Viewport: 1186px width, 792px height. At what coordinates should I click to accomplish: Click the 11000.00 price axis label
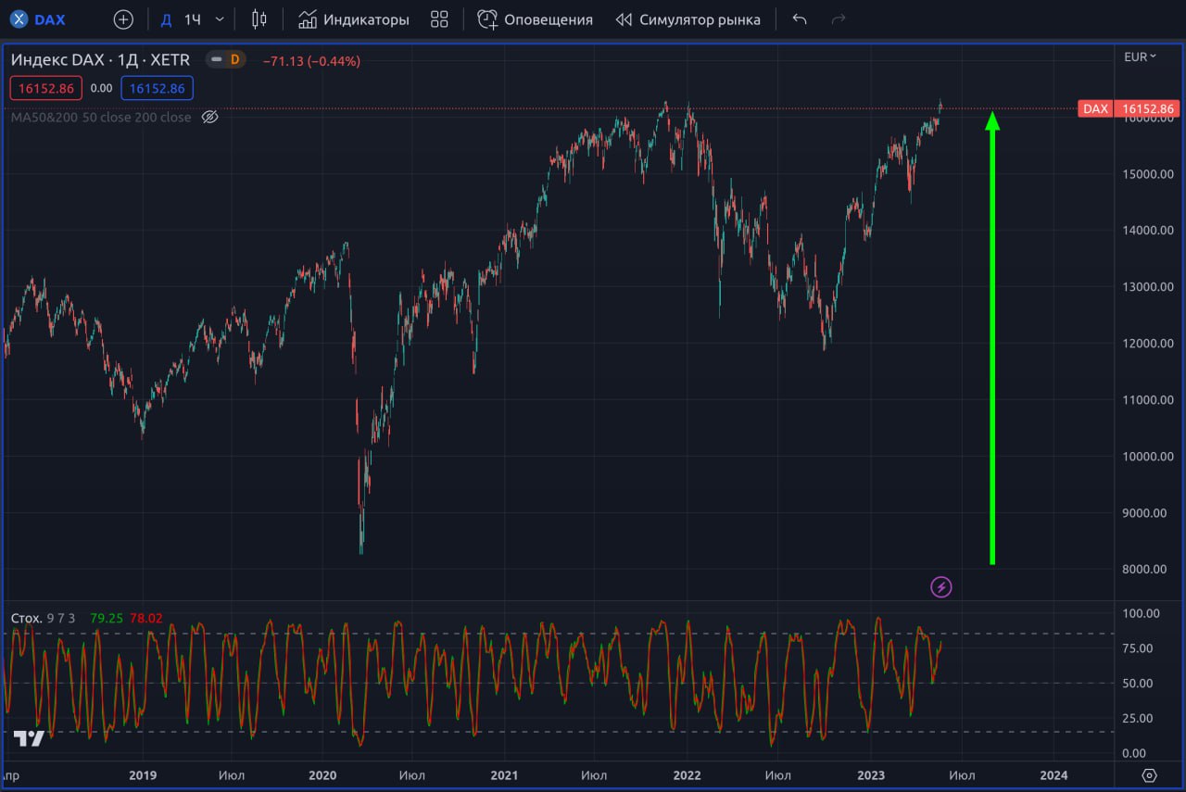(x=1149, y=400)
